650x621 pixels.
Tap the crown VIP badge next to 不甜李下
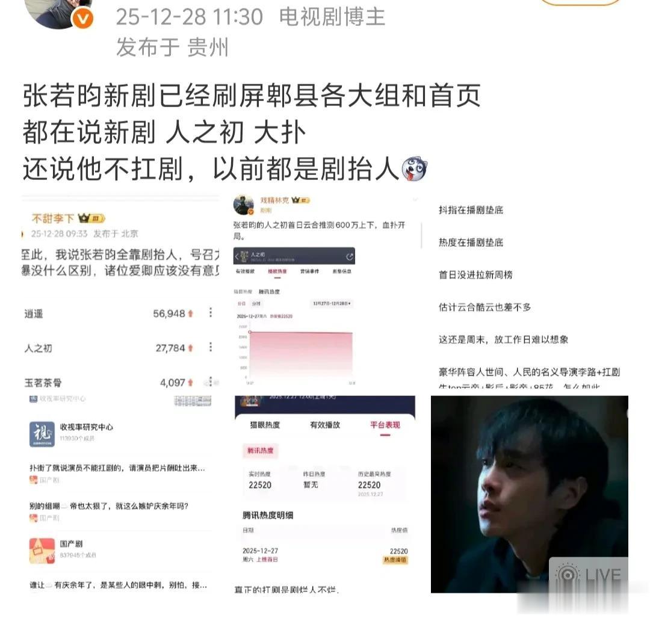pos(91,218)
